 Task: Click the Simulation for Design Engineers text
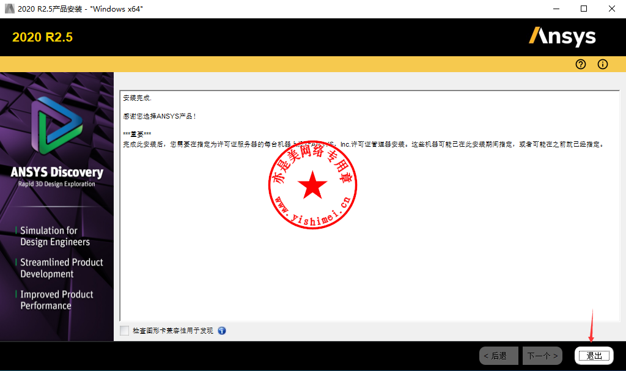point(55,236)
